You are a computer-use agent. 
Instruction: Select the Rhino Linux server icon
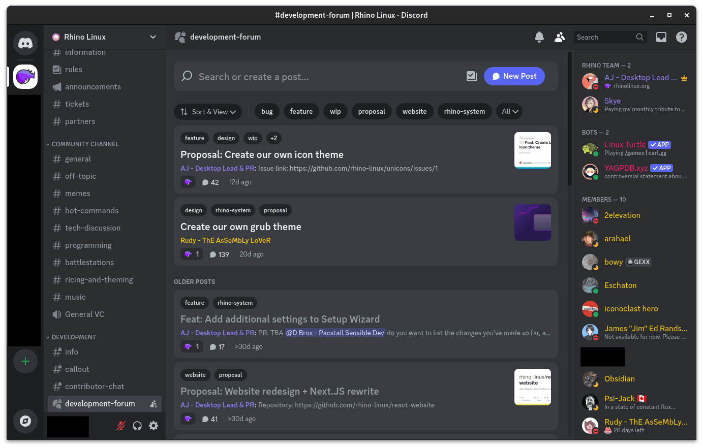pyautogui.click(x=25, y=77)
